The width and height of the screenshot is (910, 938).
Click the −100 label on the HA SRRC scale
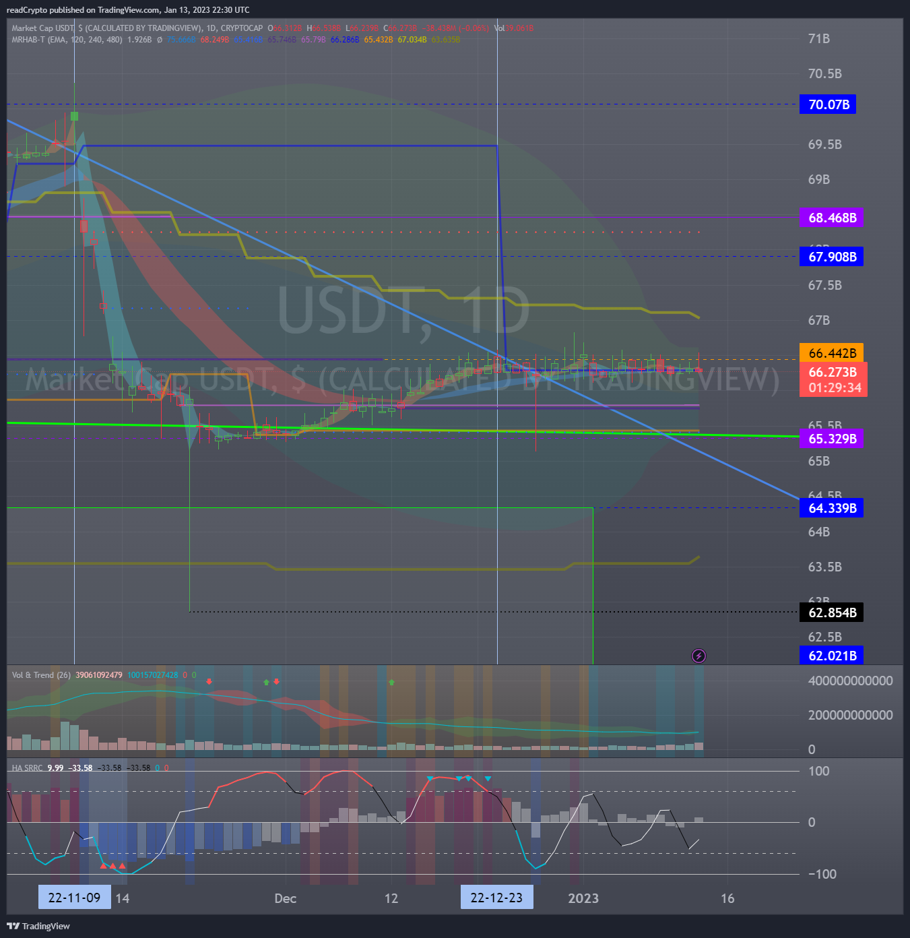822,874
